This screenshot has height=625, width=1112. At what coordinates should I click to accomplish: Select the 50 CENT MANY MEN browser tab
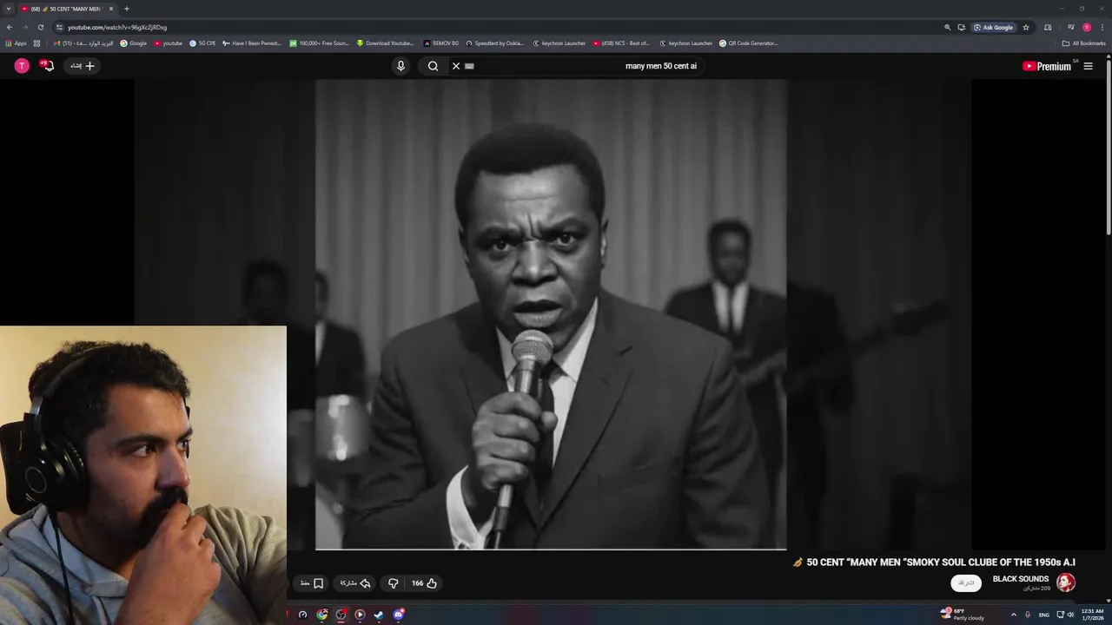pos(65,9)
